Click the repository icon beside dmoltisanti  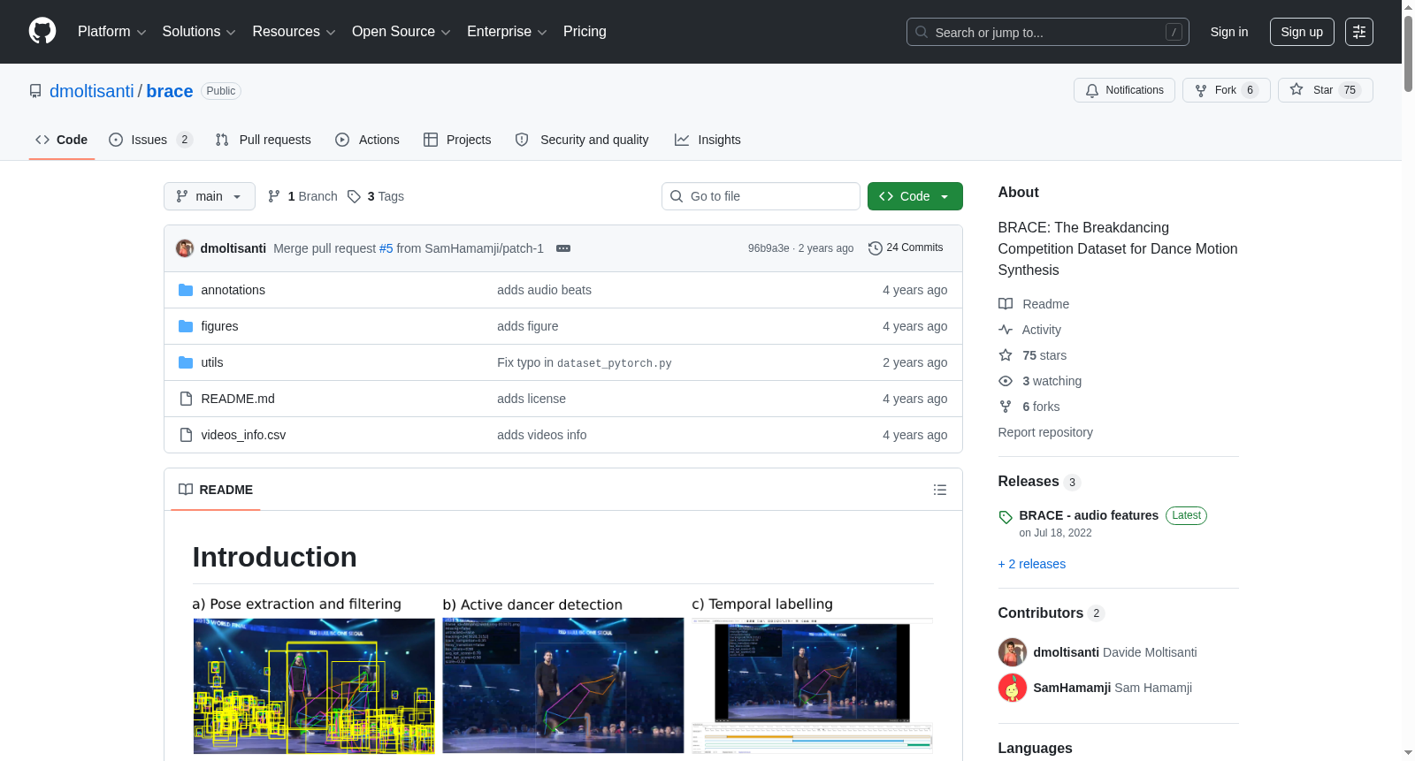[35, 91]
